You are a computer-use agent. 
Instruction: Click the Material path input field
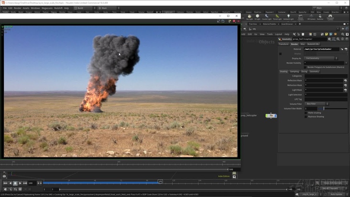click(x=322, y=49)
